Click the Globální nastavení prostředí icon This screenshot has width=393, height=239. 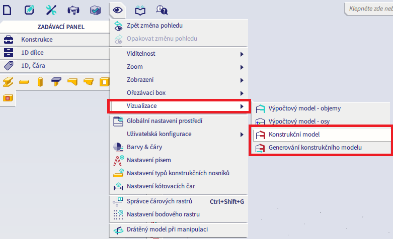pyautogui.click(x=118, y=121)
